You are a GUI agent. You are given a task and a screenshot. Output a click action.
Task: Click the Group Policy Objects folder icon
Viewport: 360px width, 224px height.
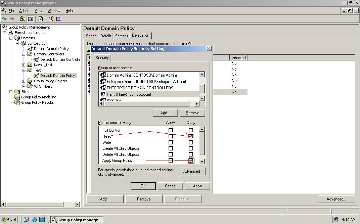30,81
